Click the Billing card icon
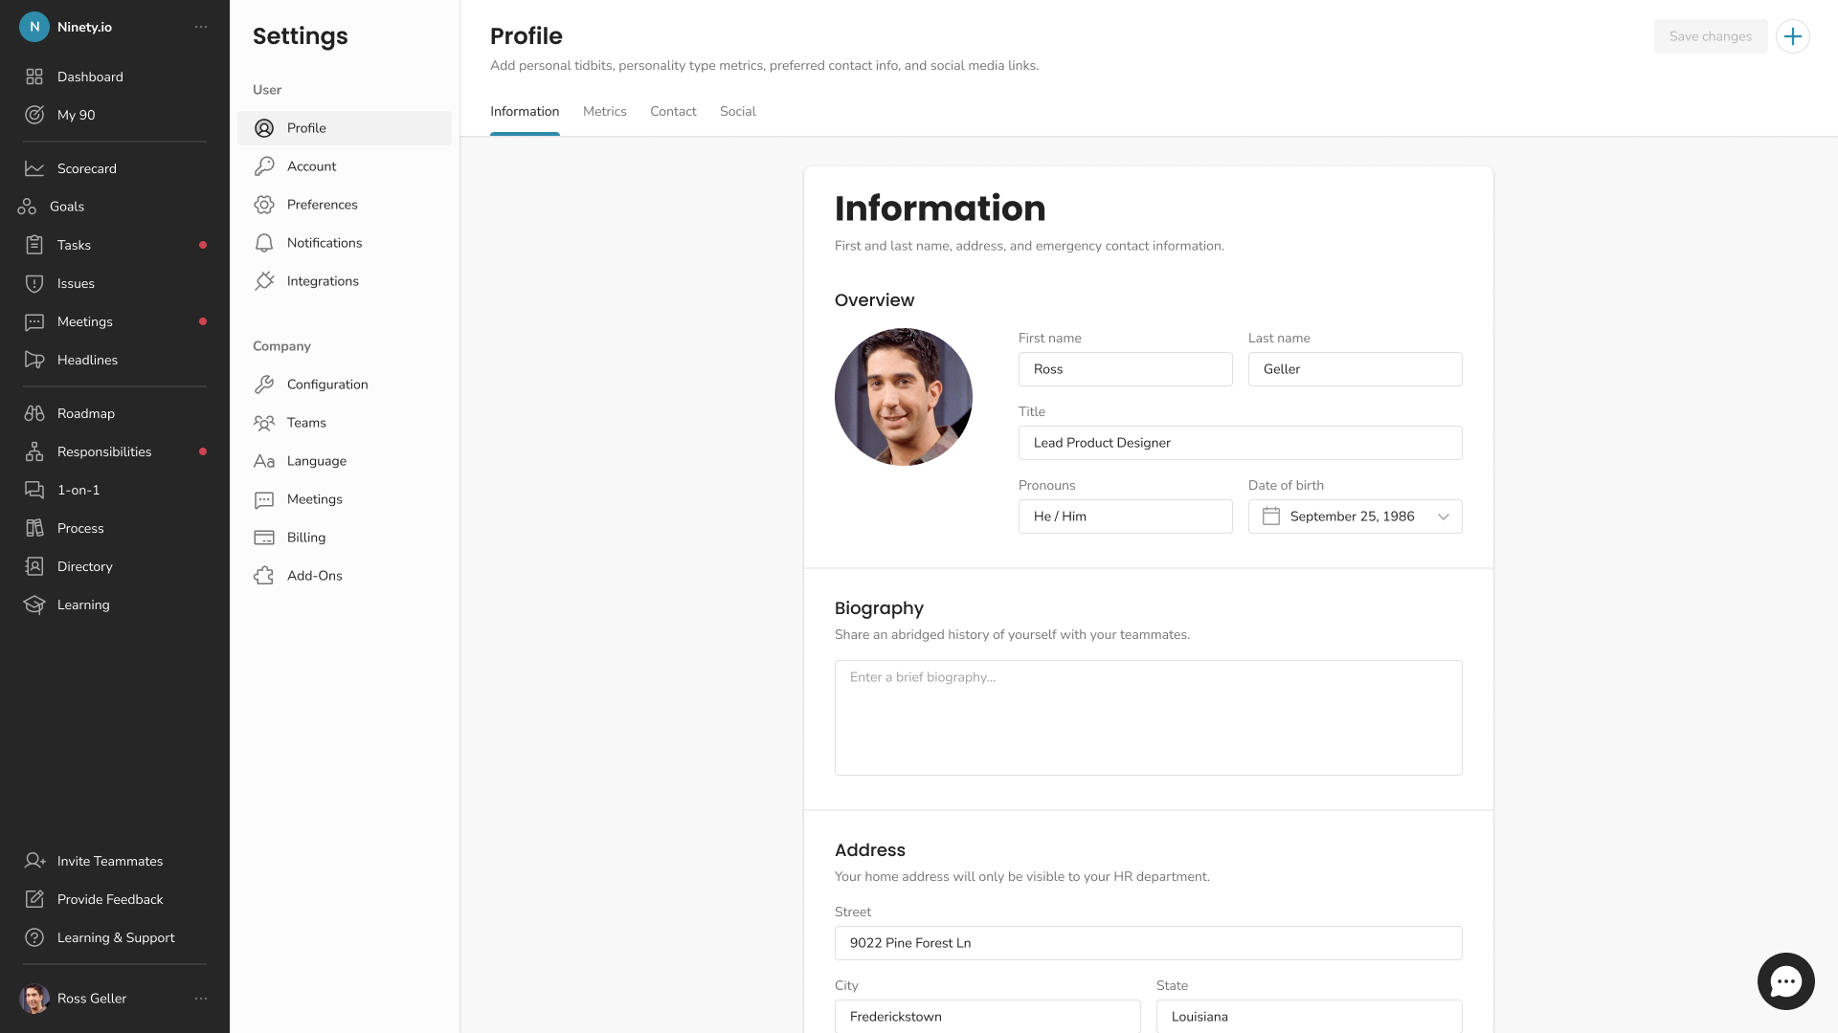 (x=264, y=538)
